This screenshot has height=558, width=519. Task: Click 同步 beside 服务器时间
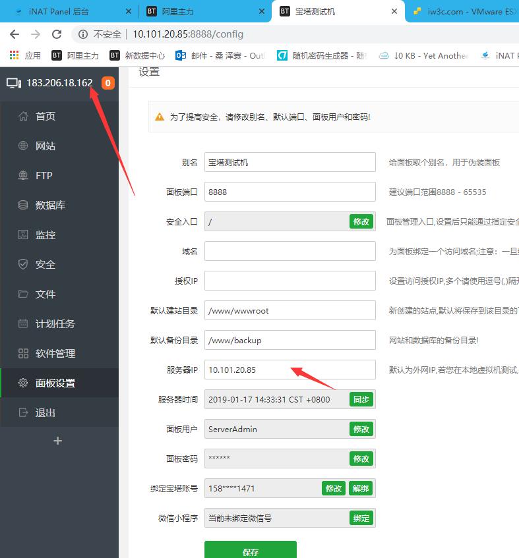pyautogui.click(x=361, y=399)
